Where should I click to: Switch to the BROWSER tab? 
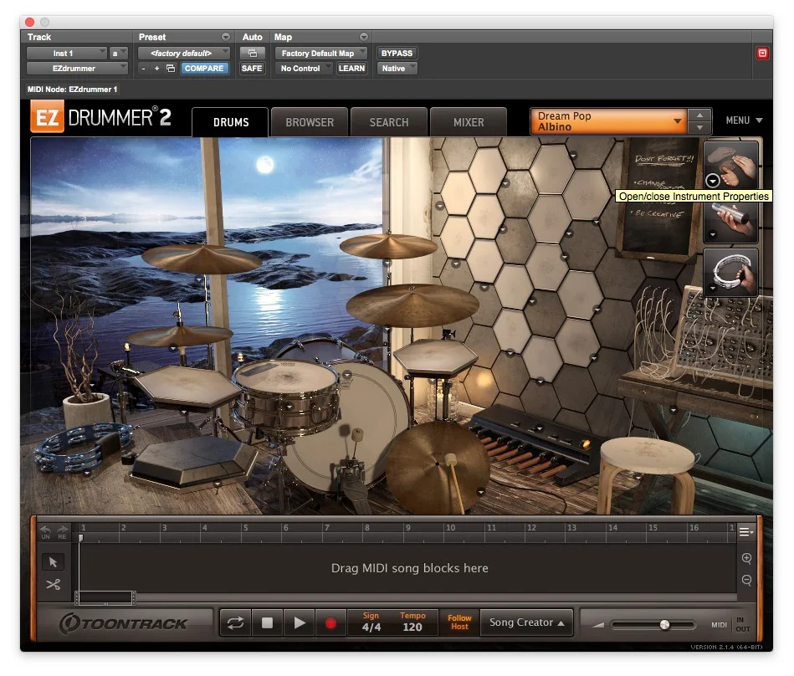310,122
